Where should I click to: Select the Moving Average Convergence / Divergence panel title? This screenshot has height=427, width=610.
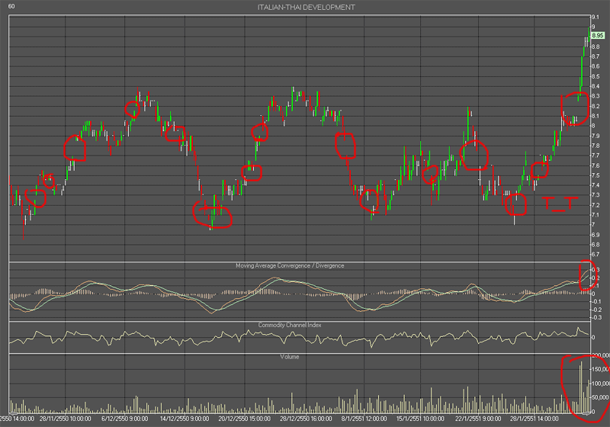290,265
